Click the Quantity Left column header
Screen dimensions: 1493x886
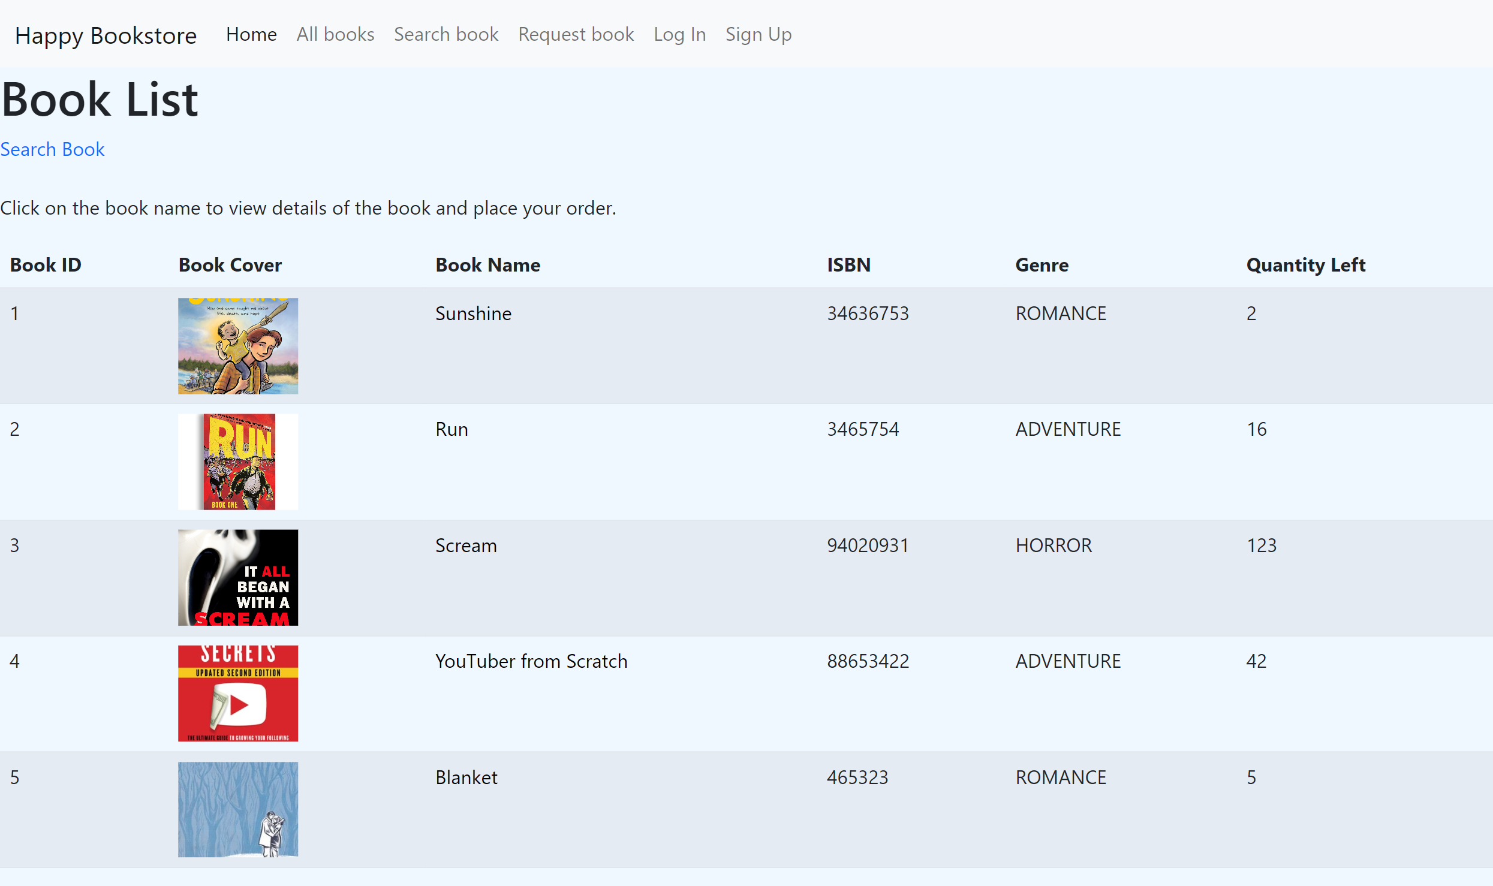[1305, 265]
